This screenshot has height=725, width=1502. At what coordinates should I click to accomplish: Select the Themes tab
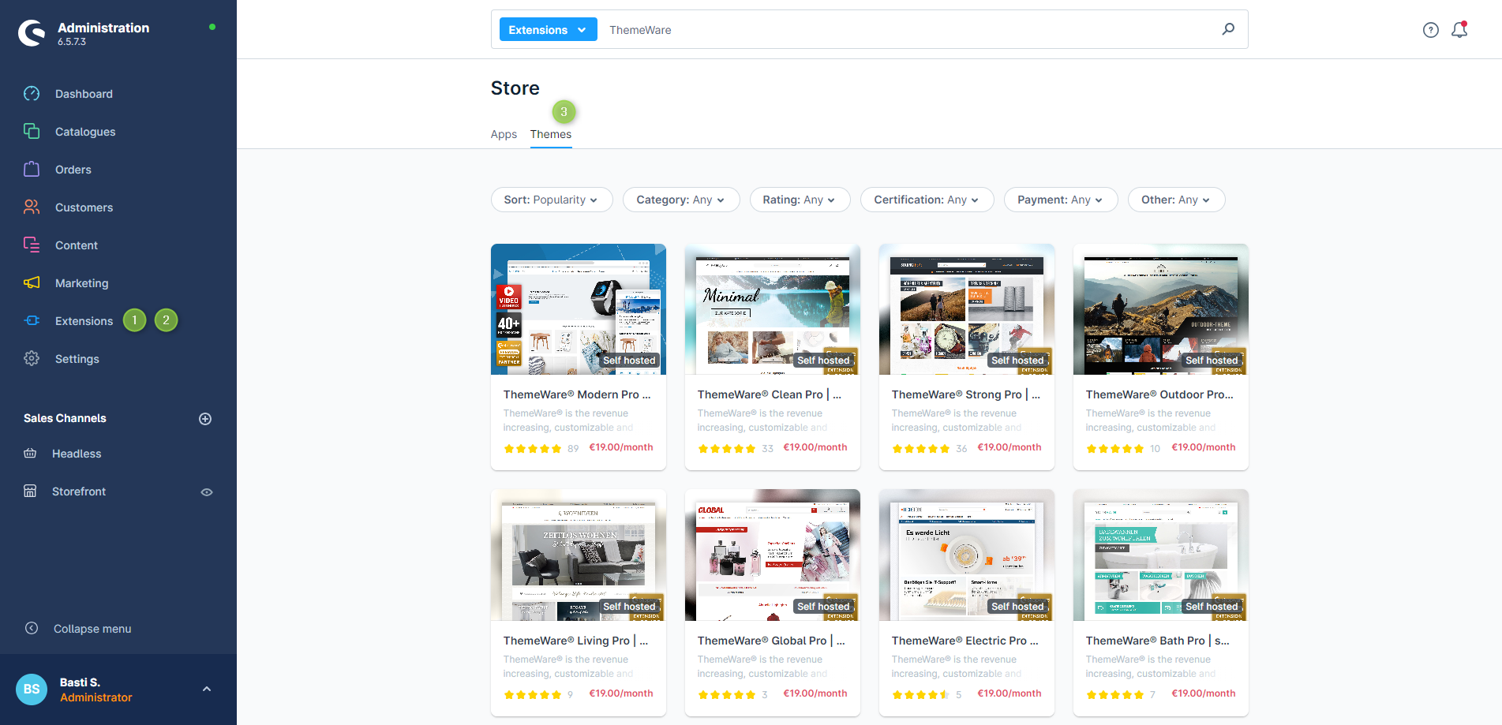click(x=551, y=134)
